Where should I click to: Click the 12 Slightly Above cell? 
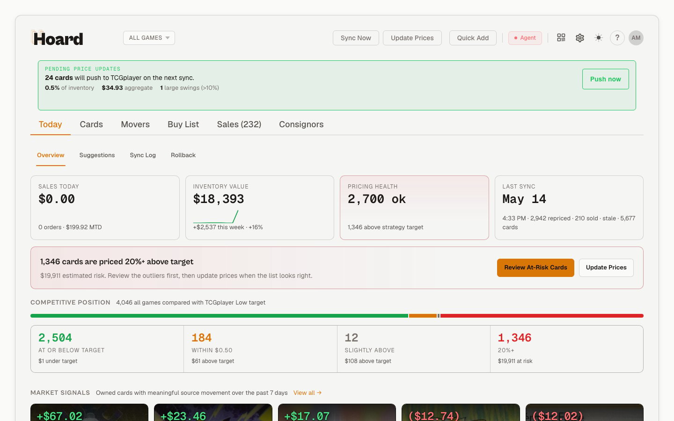414,349
